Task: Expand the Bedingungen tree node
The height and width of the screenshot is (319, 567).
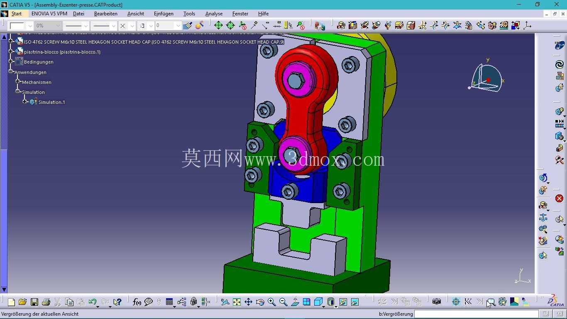Action: pos(11,61)
